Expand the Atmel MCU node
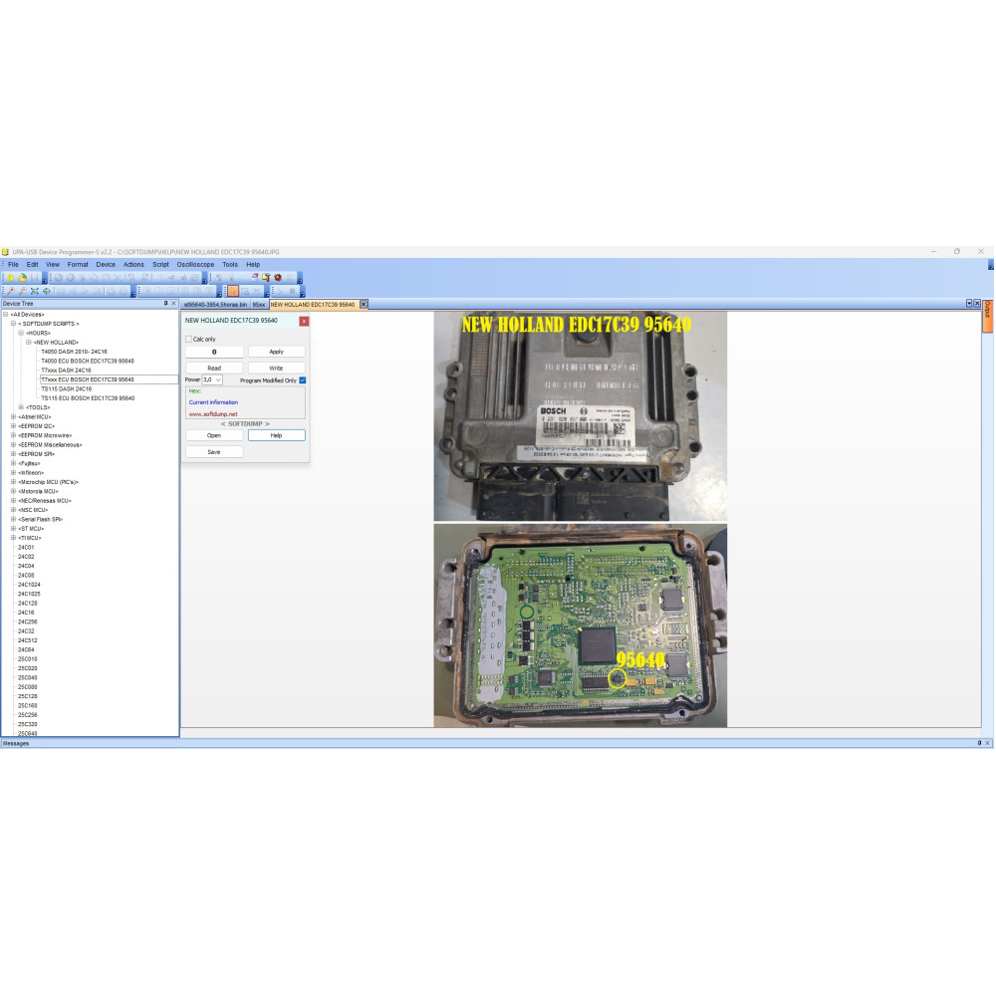This screenshot has width=996, height=996. [13, 416]
